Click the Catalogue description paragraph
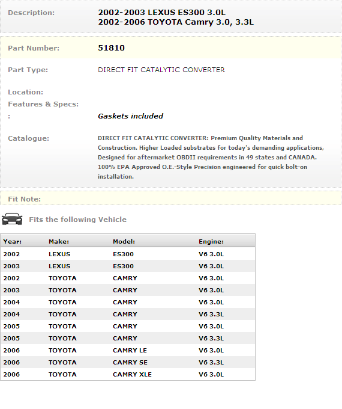The width and height of the screenshot is (342, 409). coord(211,158)
